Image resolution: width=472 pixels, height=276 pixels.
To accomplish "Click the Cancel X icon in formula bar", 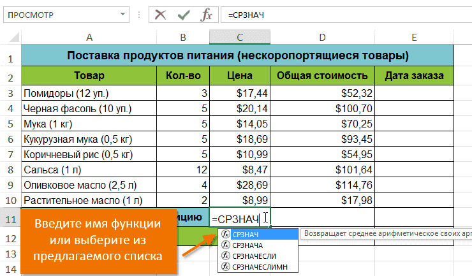I will (161, 14).
